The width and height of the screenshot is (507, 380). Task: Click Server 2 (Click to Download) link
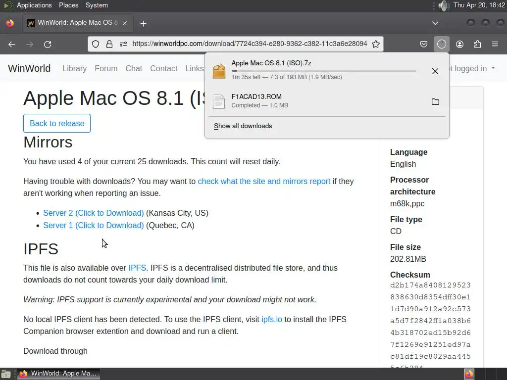[94, 213]
